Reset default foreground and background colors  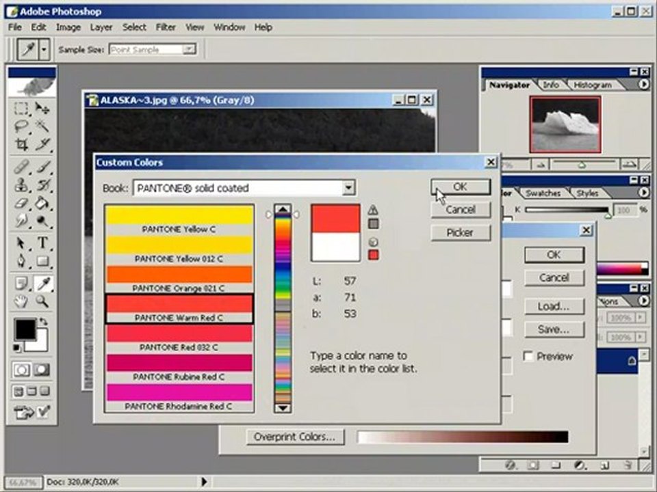pos(16,348)
